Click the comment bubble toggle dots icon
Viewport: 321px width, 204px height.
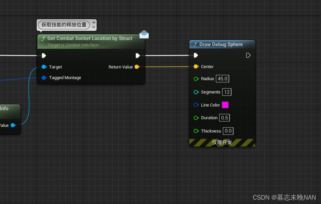pos(94,27)
